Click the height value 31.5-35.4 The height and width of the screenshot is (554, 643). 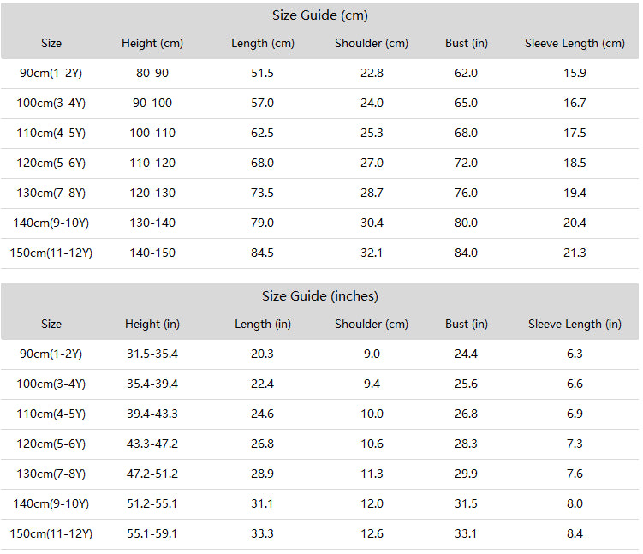pos(152,354)
